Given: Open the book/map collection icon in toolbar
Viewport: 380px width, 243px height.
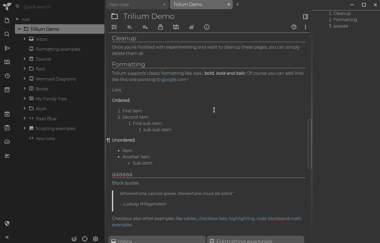Looking at the screenshot, I should (176, 27).
